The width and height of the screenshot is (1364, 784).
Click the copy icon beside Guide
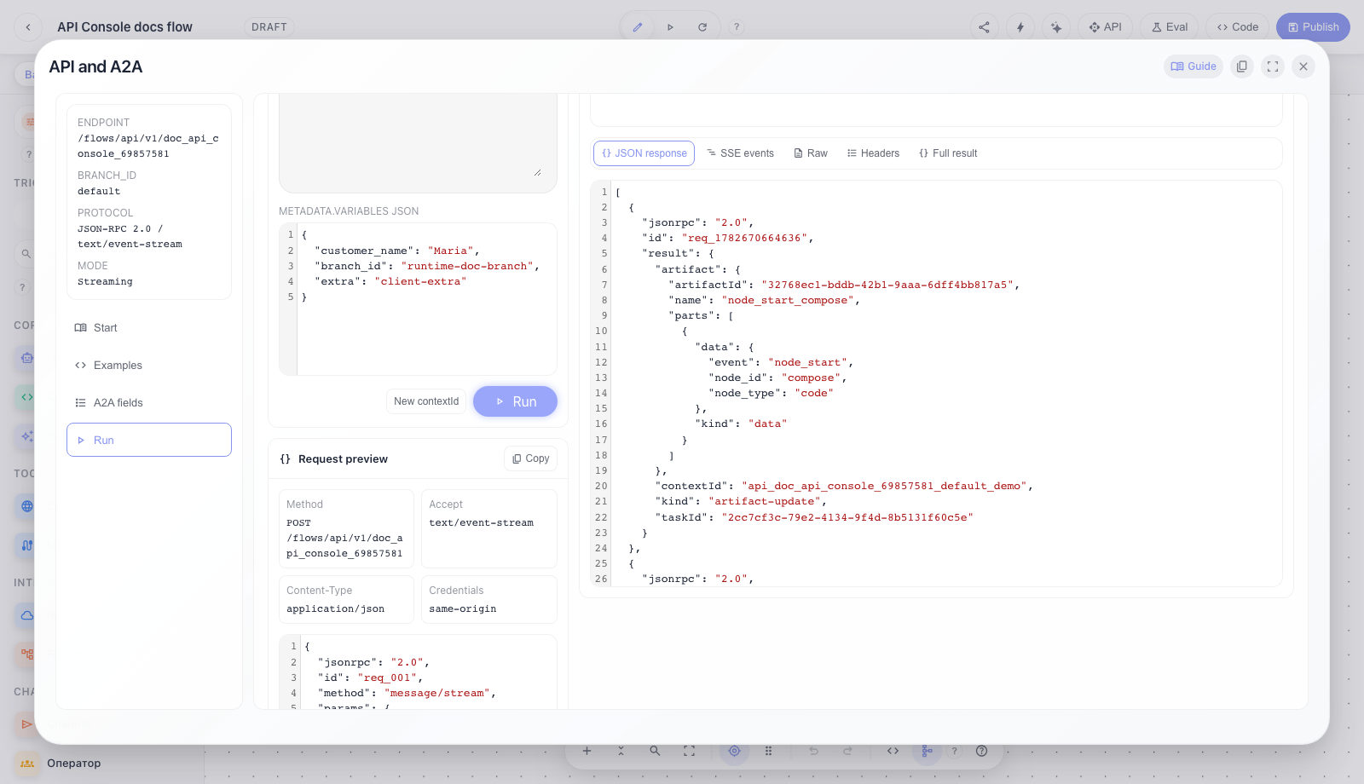tap(1242, 66)
